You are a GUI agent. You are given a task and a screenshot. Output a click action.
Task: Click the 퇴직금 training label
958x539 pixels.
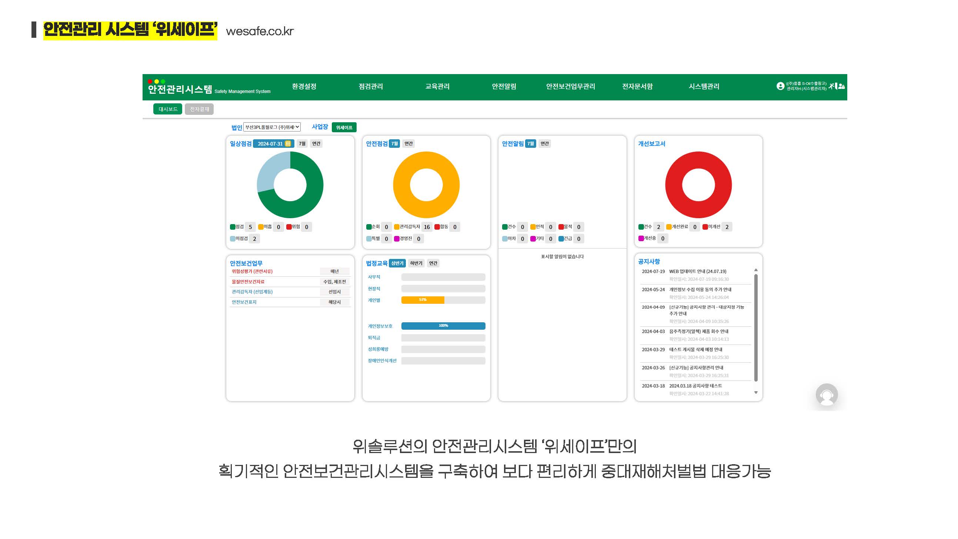(x=374, y=338)
